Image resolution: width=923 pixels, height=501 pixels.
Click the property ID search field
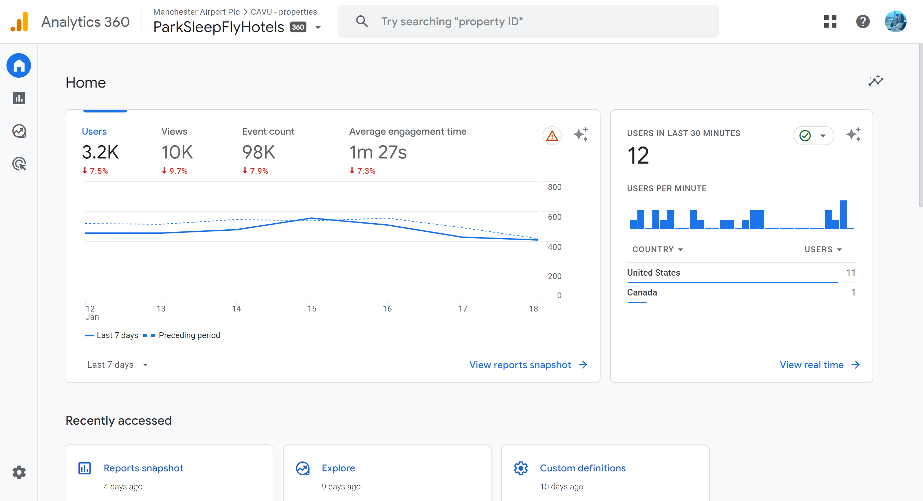[x=527, y=21]
